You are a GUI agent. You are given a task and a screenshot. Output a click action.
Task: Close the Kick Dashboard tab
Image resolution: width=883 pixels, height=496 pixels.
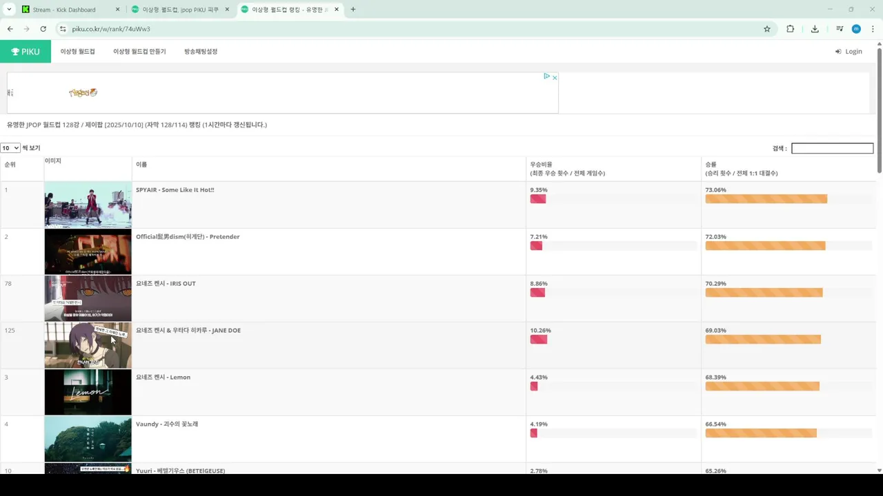pos(117,10)
